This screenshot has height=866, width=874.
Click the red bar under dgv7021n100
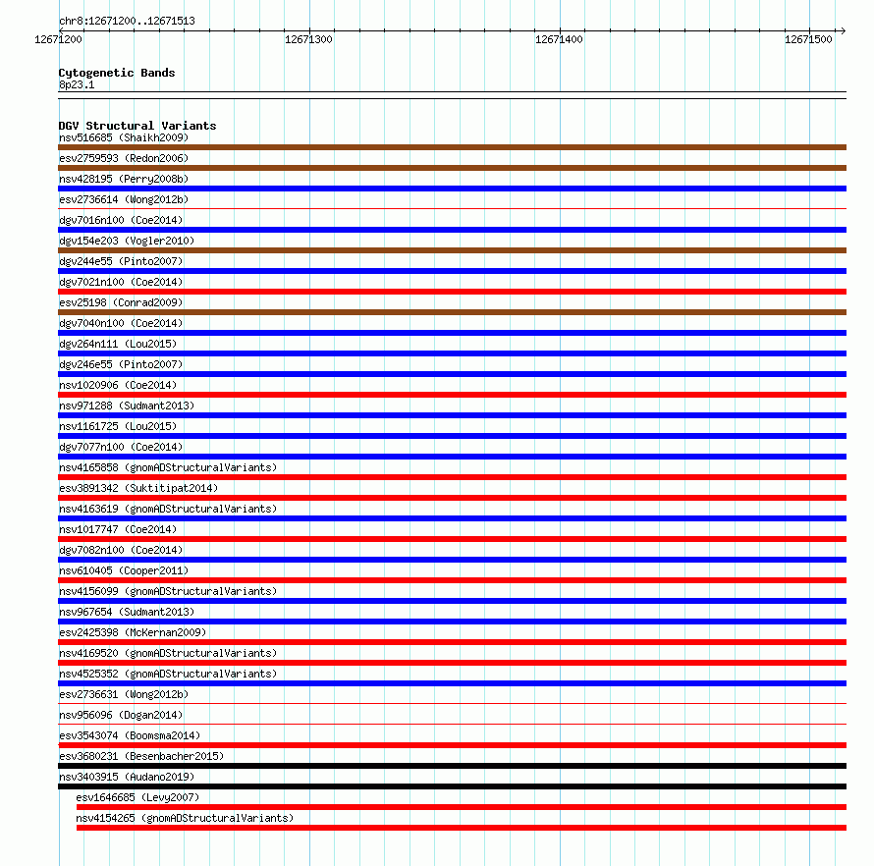452,292
